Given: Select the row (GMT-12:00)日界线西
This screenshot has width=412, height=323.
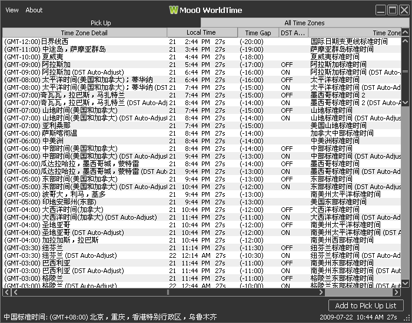Looking at the screenshot, I should pos(202,42).
